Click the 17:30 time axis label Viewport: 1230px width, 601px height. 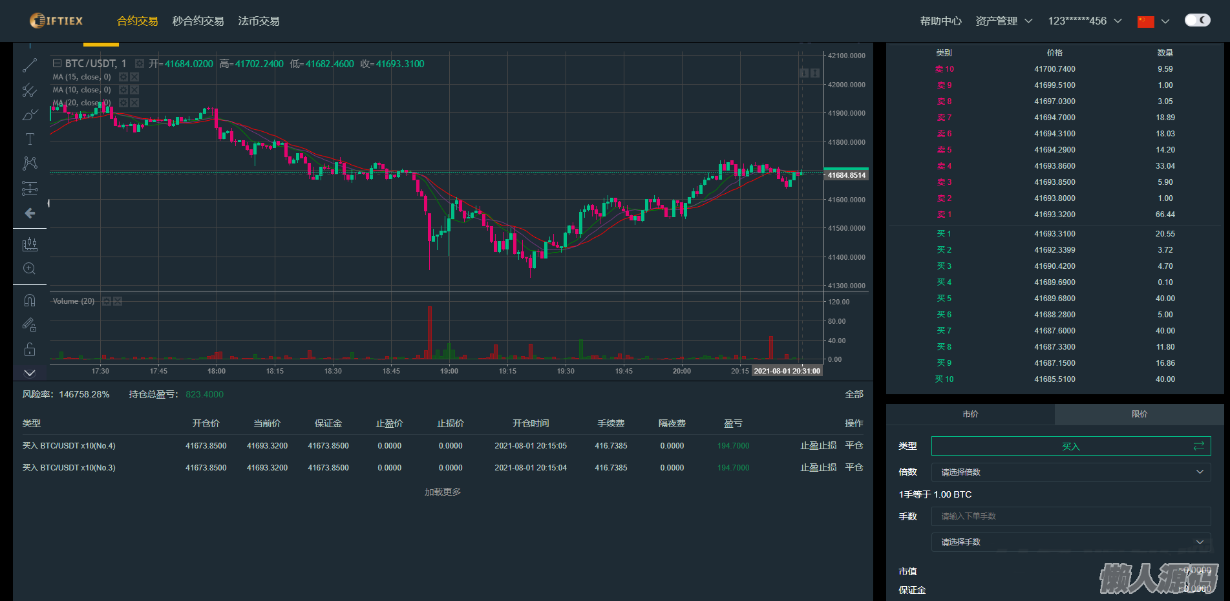tap(100, 371)
